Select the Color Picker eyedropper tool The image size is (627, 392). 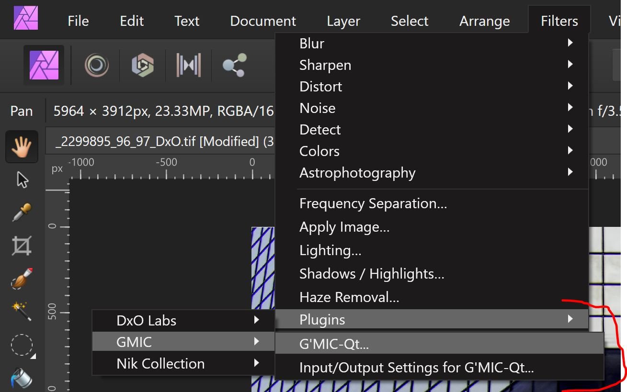tap(22, 213)
